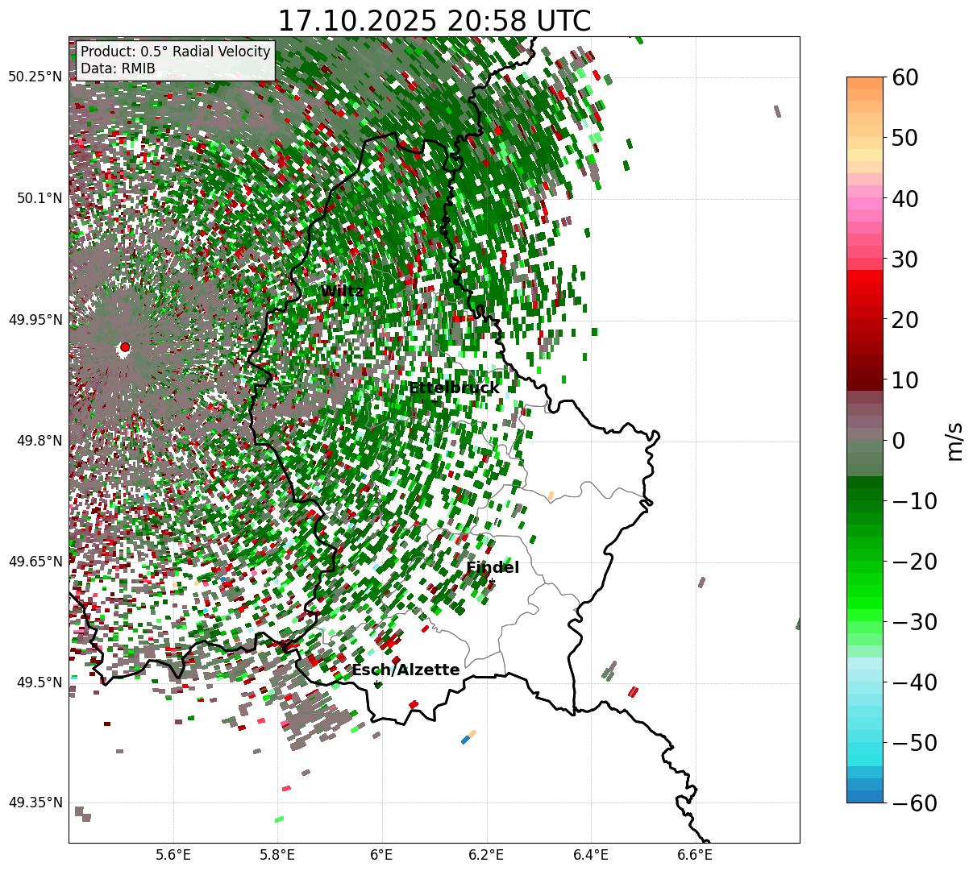
Task: Click the 5.6°E longitude tick label
Action: [173, 855]
